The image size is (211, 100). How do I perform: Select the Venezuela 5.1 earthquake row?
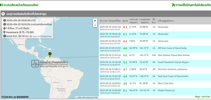coord(155,35)
